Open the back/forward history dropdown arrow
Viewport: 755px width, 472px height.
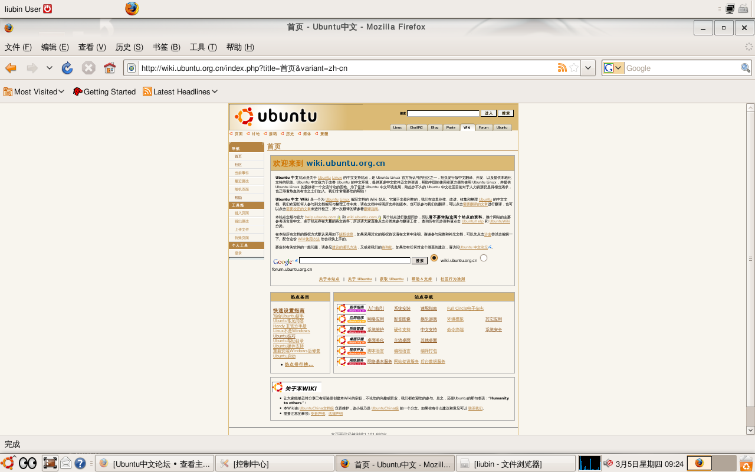tap(50, 68)
